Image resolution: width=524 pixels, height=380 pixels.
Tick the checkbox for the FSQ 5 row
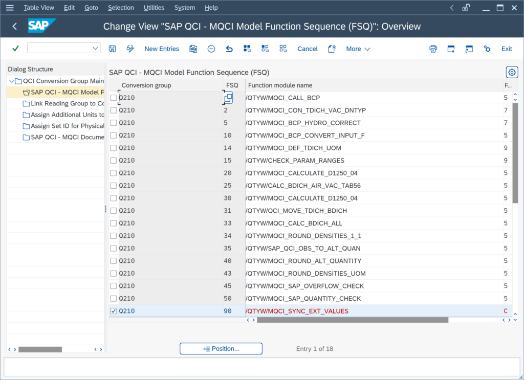(114, 123)
